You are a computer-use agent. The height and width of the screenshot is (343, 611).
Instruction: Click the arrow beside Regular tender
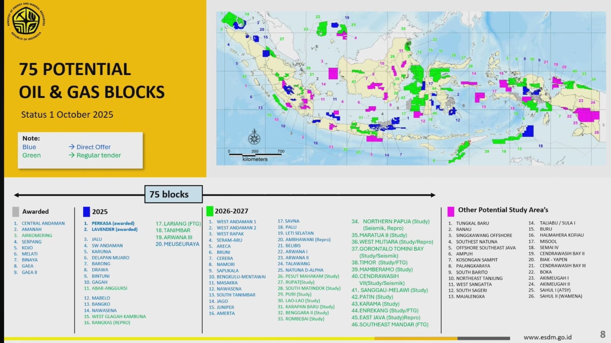(x=71, y=155)
